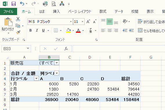Screen dimensions: 165x110
Task: Click the Borders icon
Action: [56, 30]
